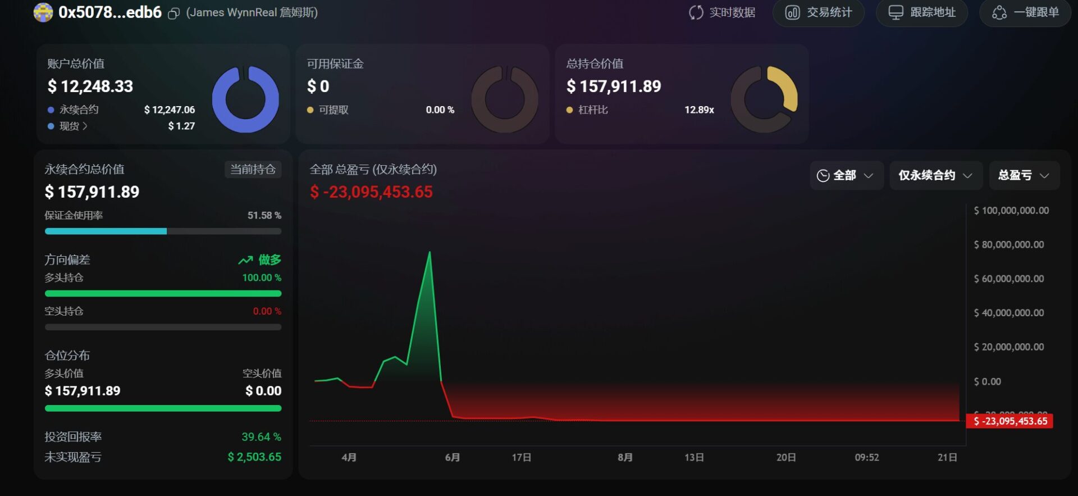Expand the 全部 time range dropdown
The width and height of the screenshot is (1078, 496).
[x=847, y=175]
